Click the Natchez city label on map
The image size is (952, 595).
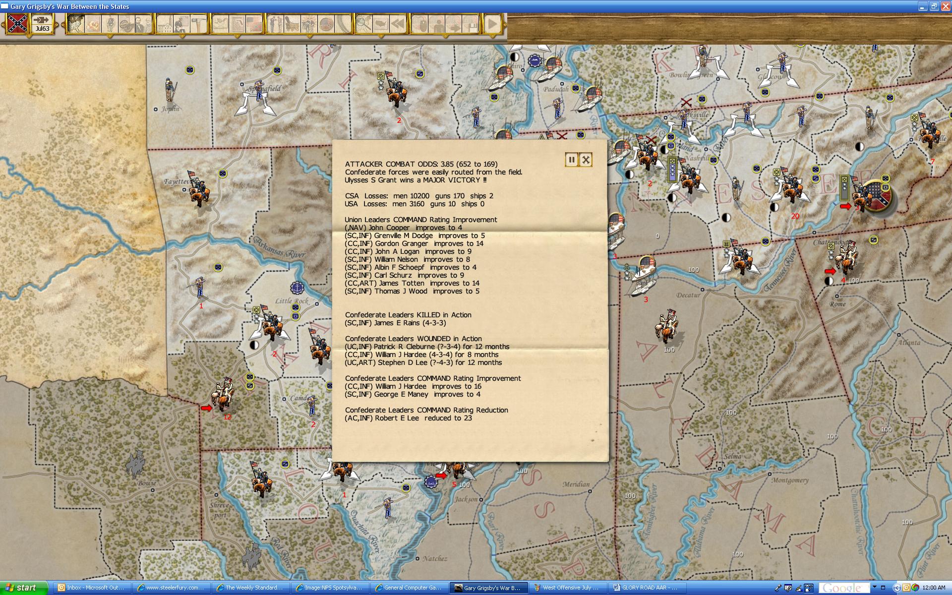tap(435, 558)
